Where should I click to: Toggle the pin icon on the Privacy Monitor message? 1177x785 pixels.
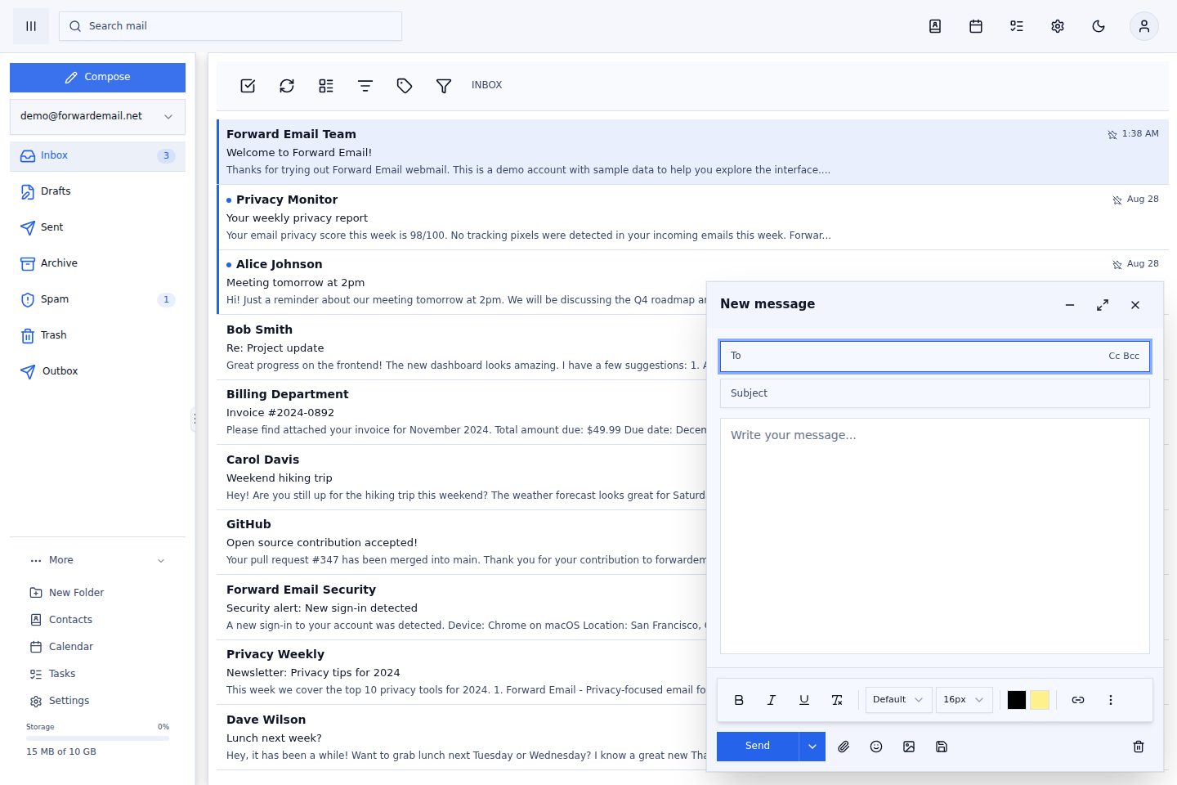1117,200
